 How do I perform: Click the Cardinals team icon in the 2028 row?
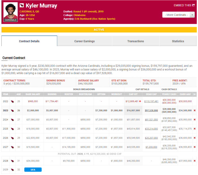point(12,161)
